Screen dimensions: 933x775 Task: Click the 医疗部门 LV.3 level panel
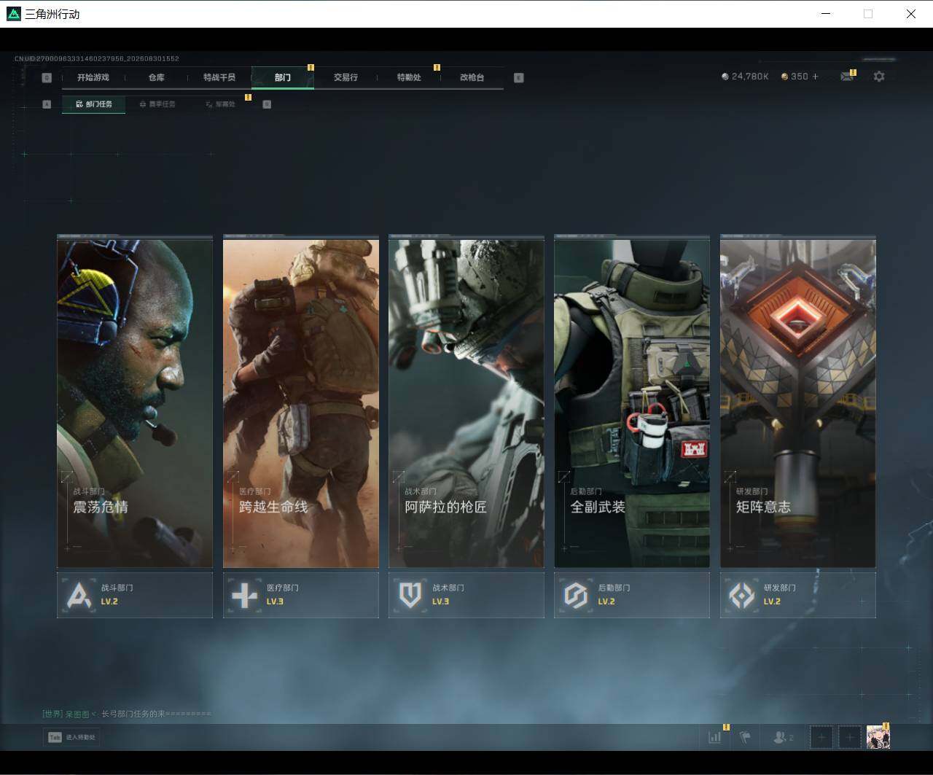[x=301, y=595]
